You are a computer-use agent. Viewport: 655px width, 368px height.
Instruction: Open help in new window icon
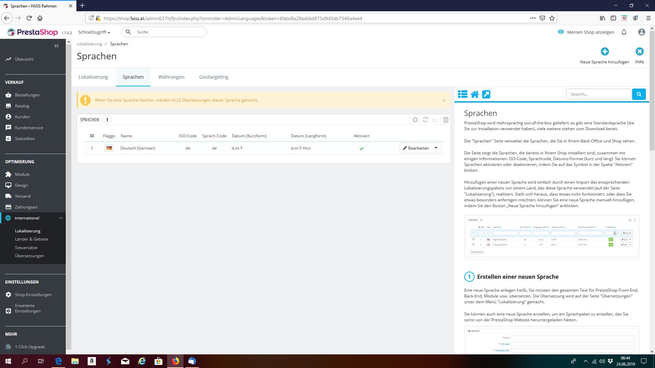(486, 94)
